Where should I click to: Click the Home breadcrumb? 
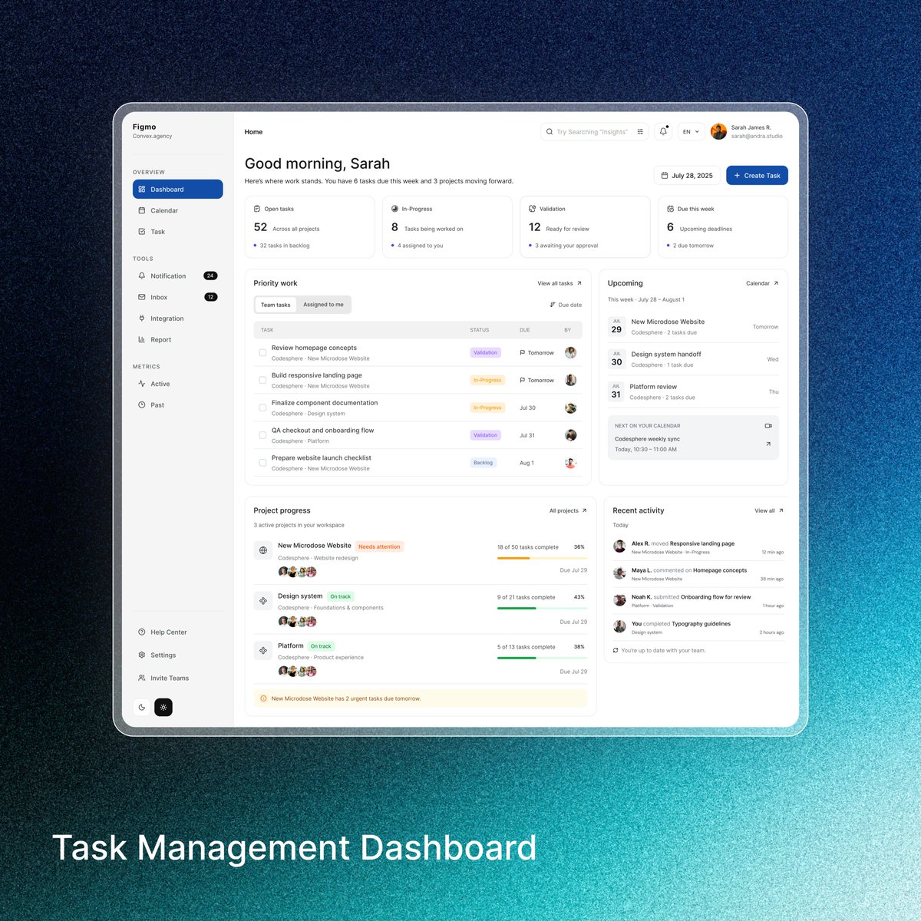(x=253, y=132)
